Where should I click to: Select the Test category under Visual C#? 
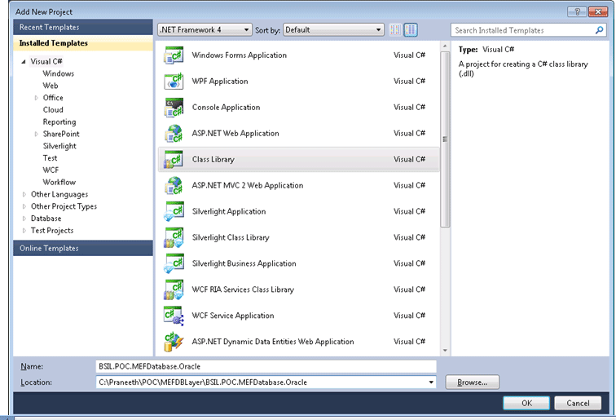(x=50, y=158)
